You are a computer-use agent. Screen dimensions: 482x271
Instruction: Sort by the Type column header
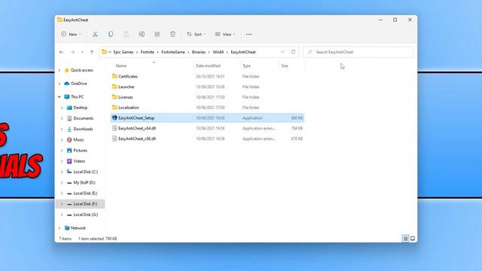click(246, 65)
